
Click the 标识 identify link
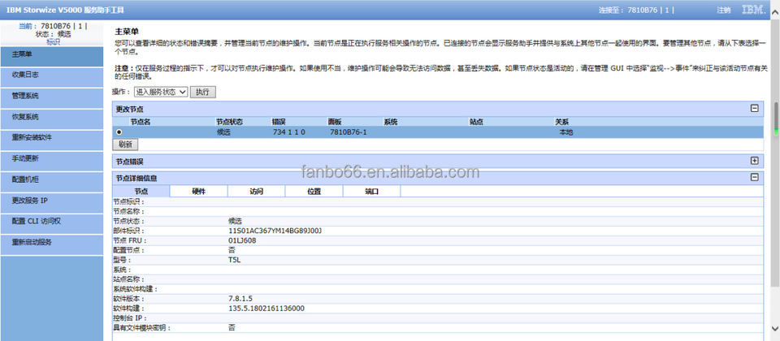coord(54,41)
